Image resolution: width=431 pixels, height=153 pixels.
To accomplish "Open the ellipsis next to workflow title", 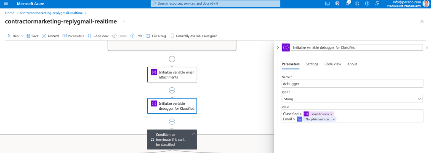I will coord(125,21).
